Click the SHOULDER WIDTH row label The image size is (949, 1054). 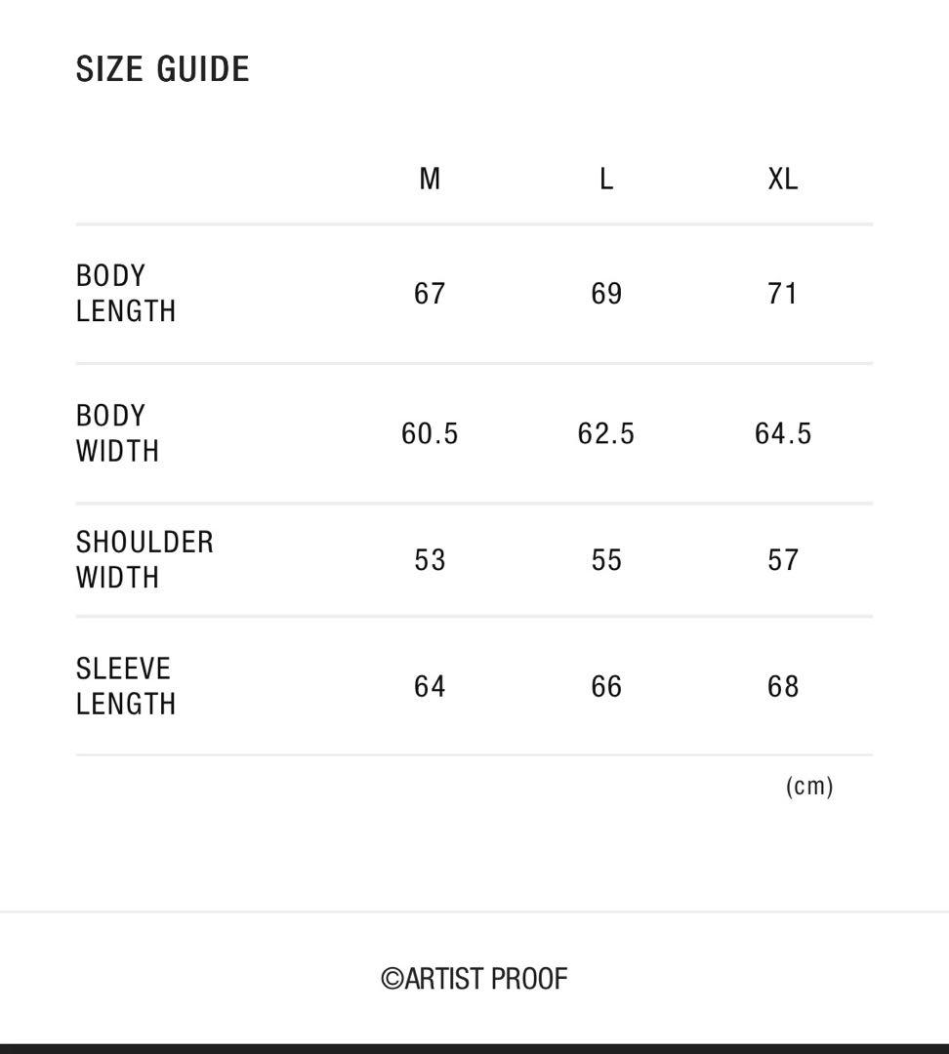(x=144, y=560)
